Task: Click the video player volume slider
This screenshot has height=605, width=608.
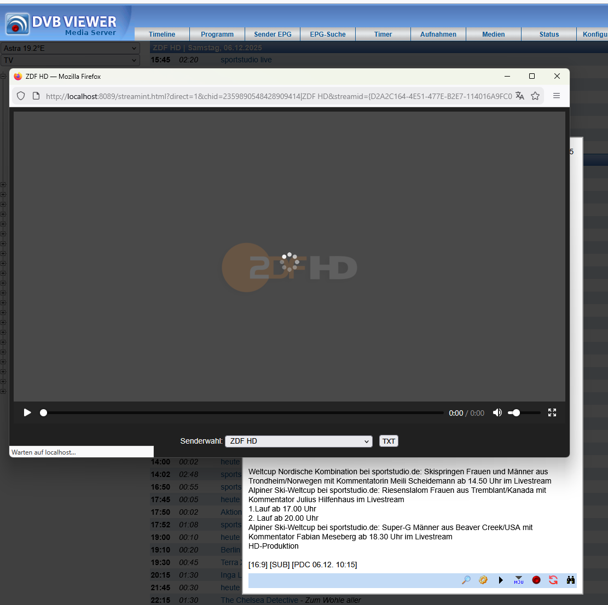Action: [x=524, y=413]
